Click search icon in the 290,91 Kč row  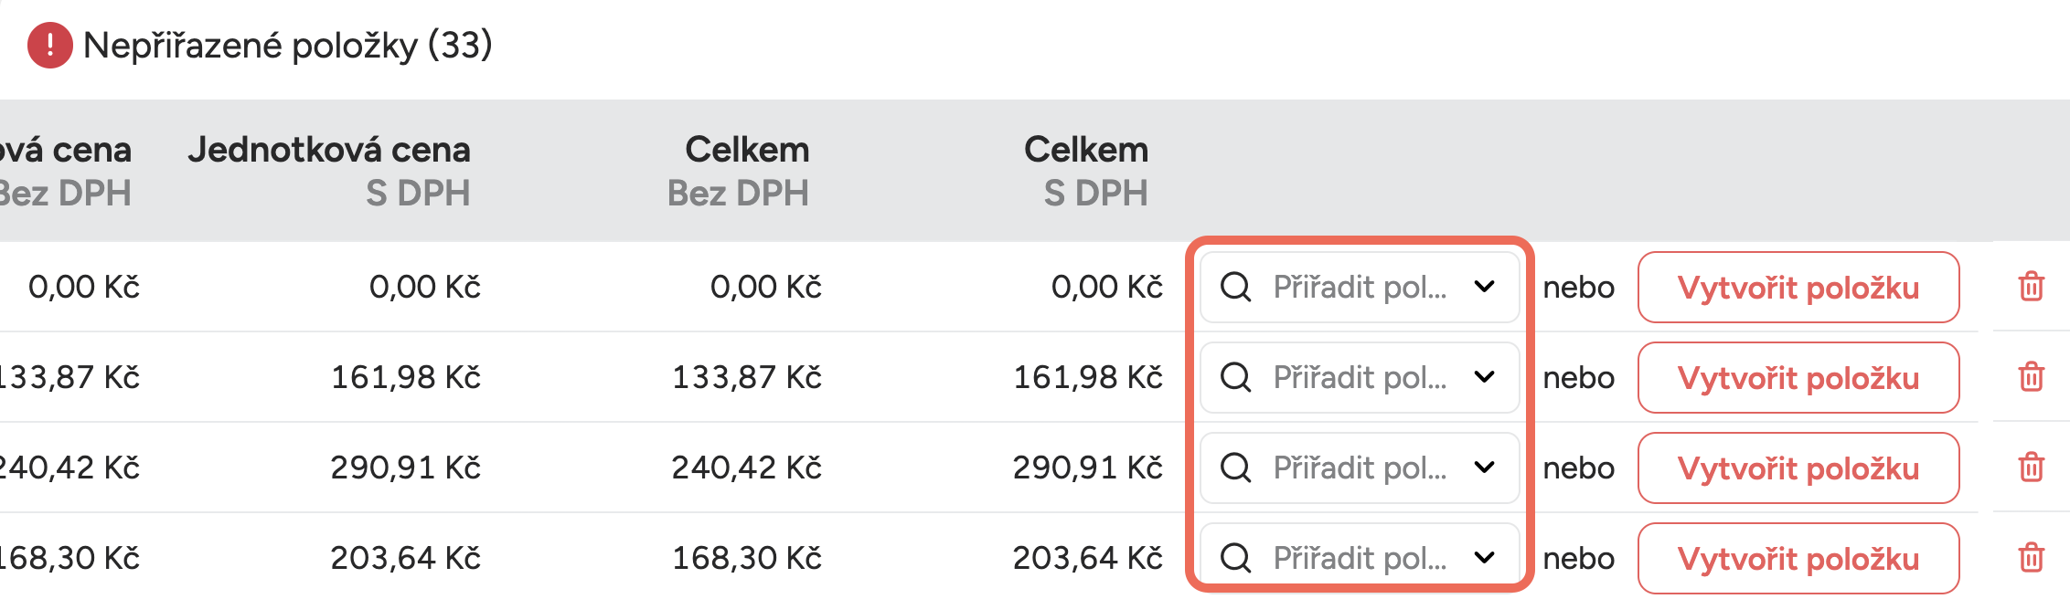coord(1236,468)
